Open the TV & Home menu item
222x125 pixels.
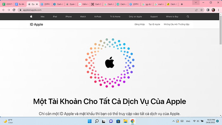(115, 16)
